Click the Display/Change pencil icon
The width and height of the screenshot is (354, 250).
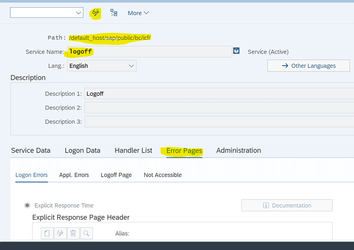point(96,13)
